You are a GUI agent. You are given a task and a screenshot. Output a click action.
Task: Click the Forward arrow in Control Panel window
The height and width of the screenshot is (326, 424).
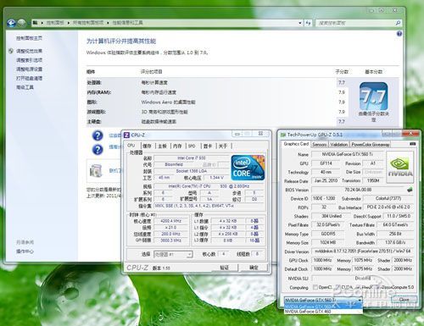coord(21,23)
